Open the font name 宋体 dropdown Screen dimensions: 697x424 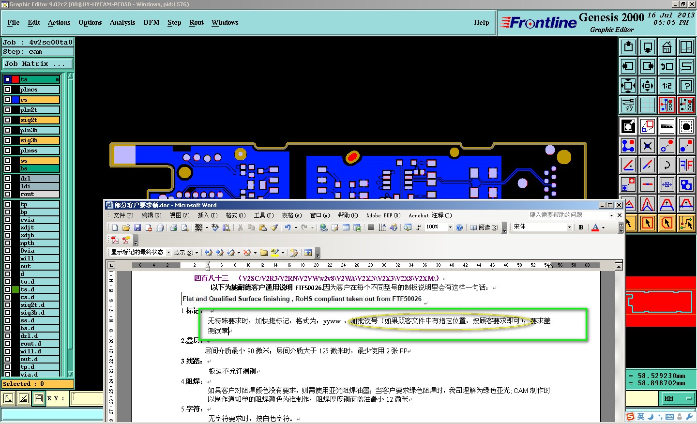coord(569,227)
